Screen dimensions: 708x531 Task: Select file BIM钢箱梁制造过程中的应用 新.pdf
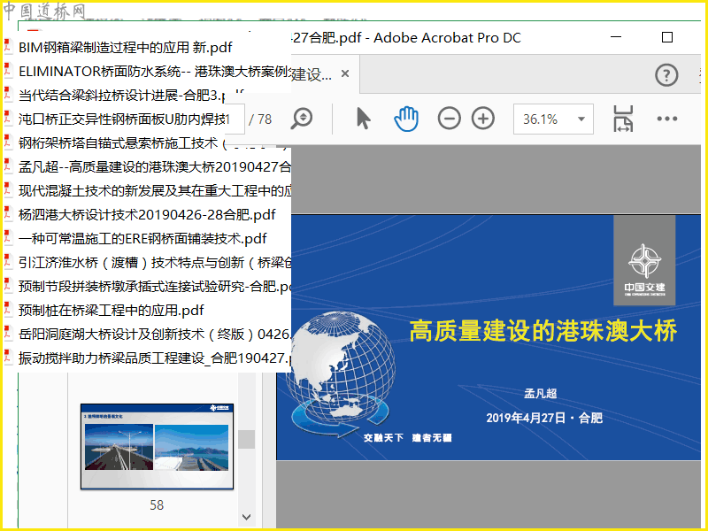pyautogui.click(x=125, y=48)
